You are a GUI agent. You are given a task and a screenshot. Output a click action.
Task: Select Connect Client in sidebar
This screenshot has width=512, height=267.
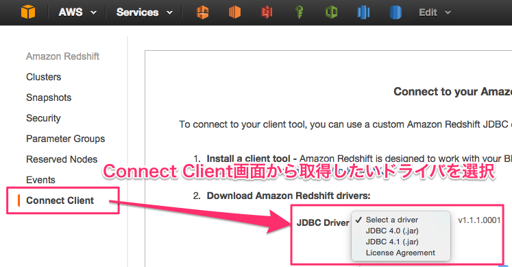[x=60, y=200]
